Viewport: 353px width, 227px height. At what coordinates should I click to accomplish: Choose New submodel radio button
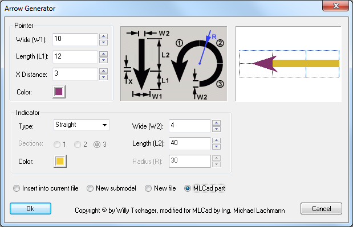111,188
